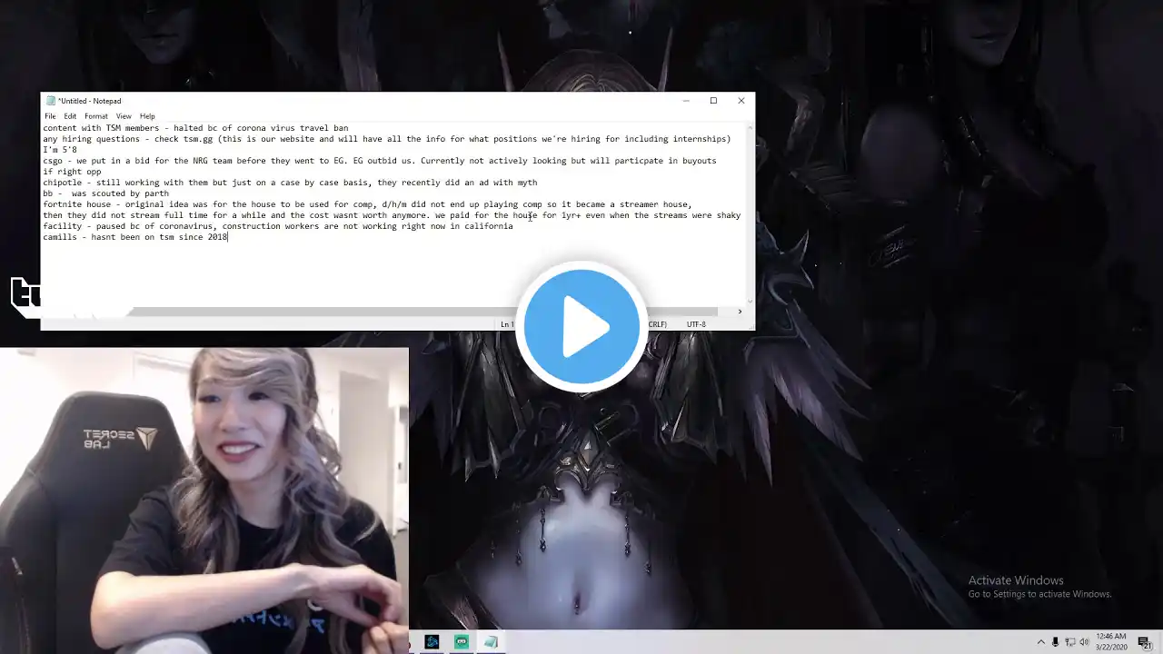This screenshot has width=1163, height=654.
Task: Click the UTF-8 encoding in the status bar
Action: 696,324
